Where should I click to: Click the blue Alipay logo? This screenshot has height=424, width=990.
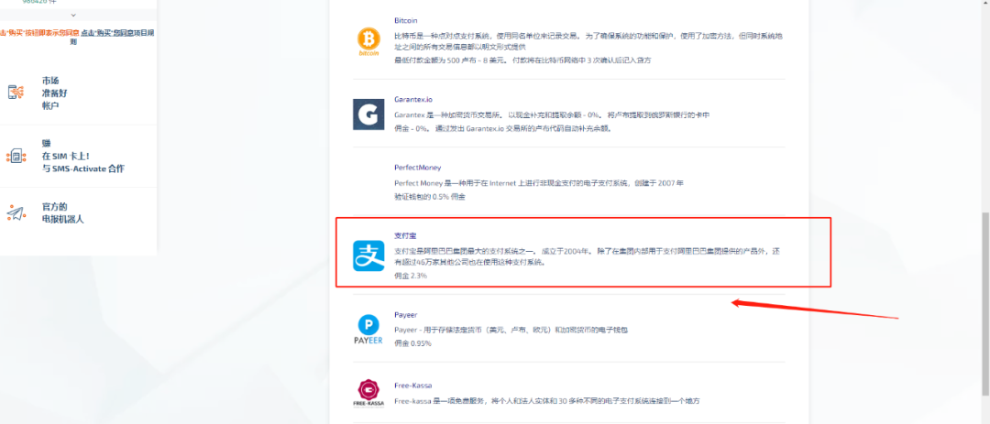368,255
